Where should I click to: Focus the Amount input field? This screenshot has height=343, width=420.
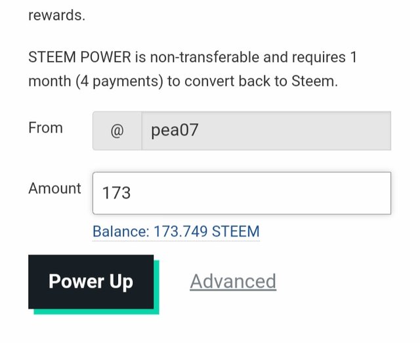pos(241,193)
